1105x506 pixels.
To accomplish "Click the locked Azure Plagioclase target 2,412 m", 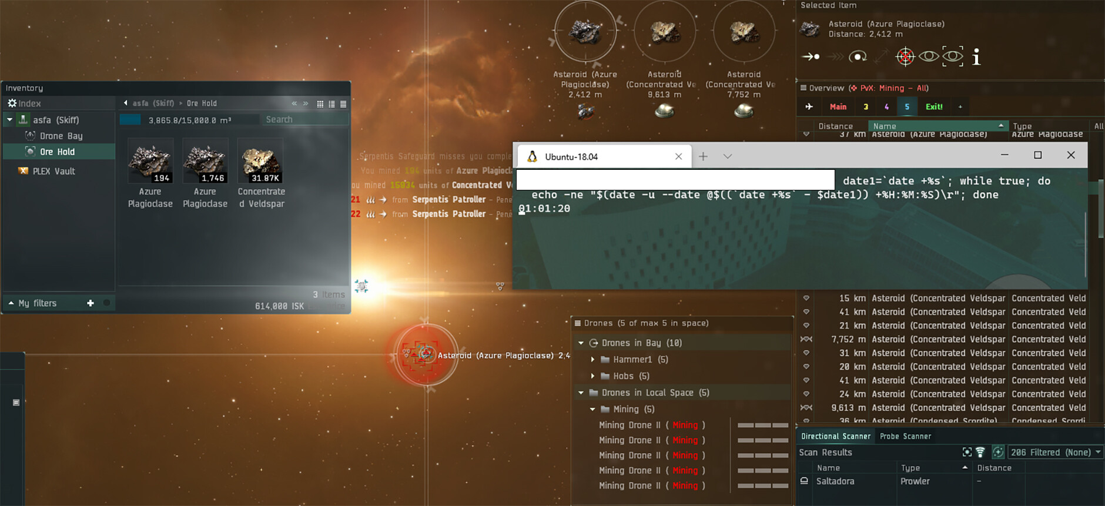I will (585, 32).
